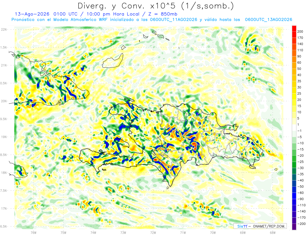Click the colorbar value 200
306x236 pixels.
[301, 32]
